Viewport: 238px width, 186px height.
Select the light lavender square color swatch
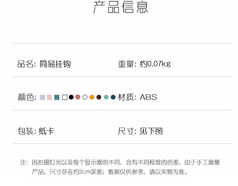click(42, 97)
